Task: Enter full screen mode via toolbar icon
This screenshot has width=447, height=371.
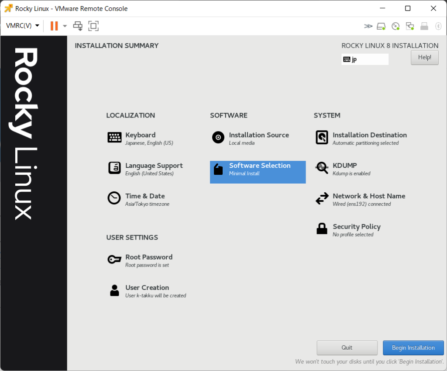Action: tap(93, 26)
